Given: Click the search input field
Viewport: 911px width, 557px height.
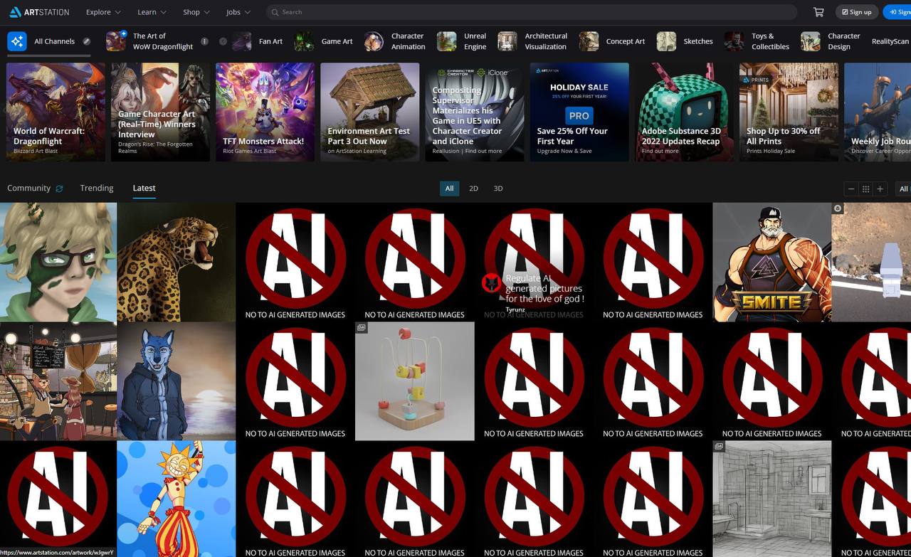Looking at the screenshot, I should pyautogui.click(x=534, y=12).
